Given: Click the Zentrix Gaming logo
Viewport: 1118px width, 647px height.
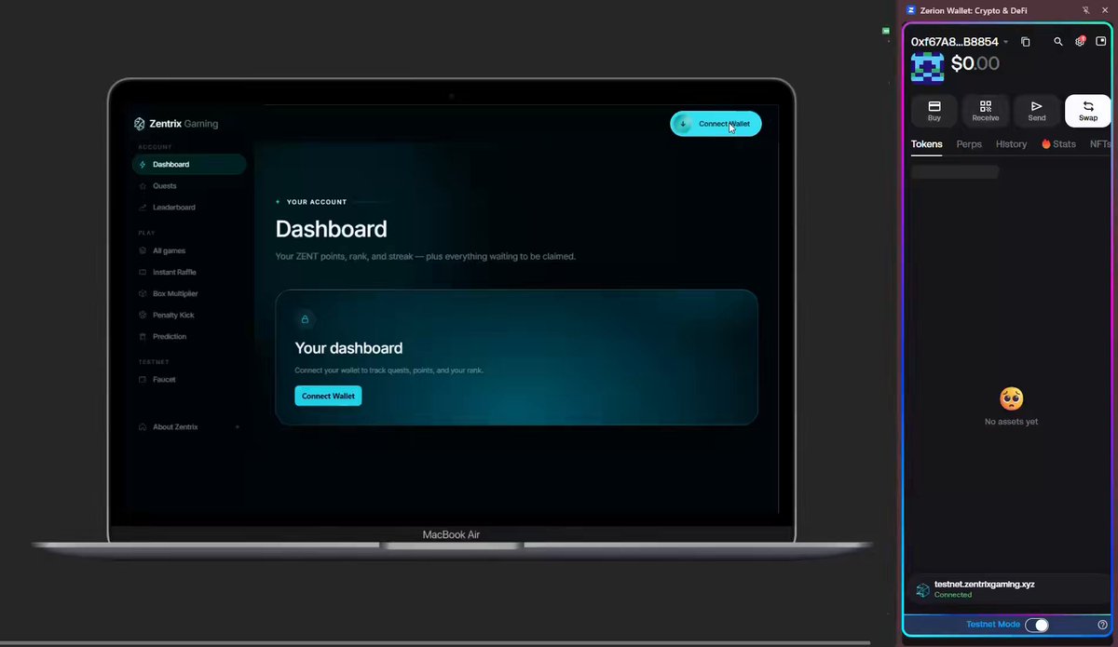Looking at the screenshot, I should [176, 124].
